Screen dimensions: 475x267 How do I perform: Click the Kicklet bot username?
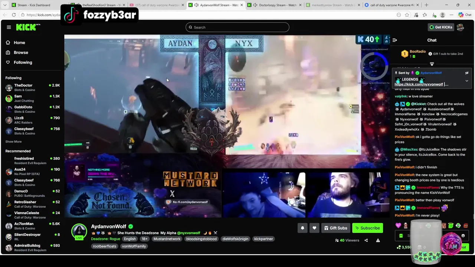coord(418,104)
